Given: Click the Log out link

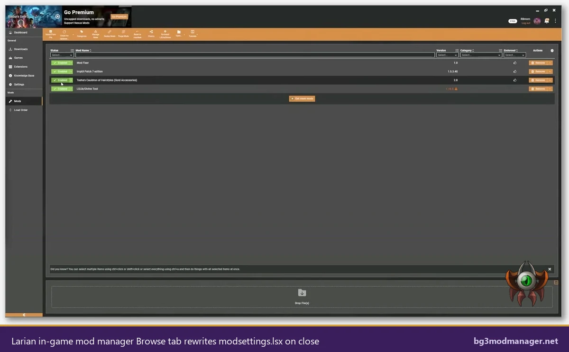Looking at the screenshot, I should (526, 23).
